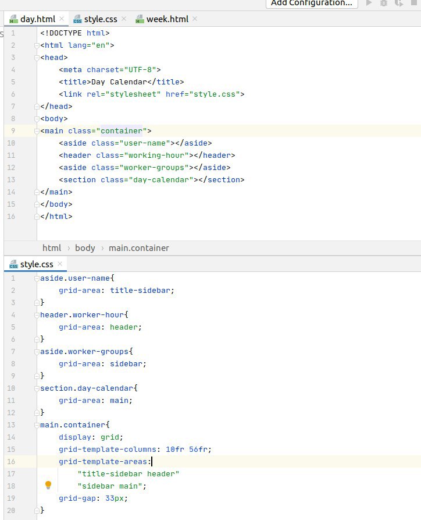
Task: Click DOCTYPE html declaration
Action: [x=75, y=33]
